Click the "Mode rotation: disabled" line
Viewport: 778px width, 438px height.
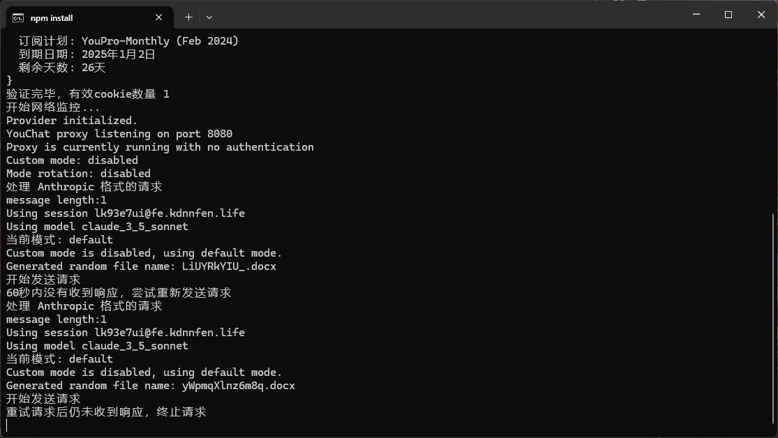pyautogui.click(x=78, y=174)
